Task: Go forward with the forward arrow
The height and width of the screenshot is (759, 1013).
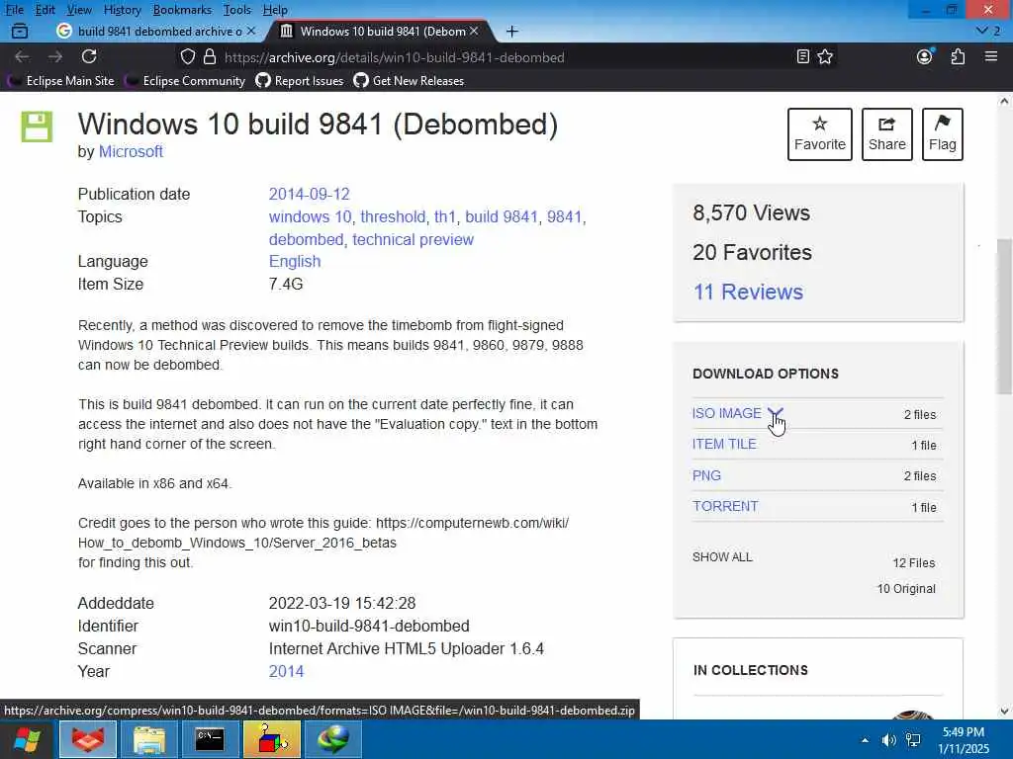Action: pyautogui.click(x=55, y=56)
